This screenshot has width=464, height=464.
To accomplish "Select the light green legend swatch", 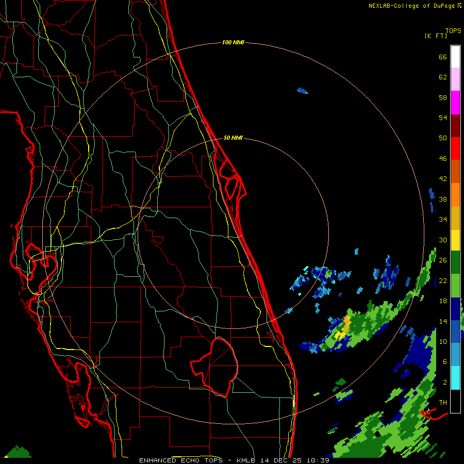I will [x=455, y=286].
